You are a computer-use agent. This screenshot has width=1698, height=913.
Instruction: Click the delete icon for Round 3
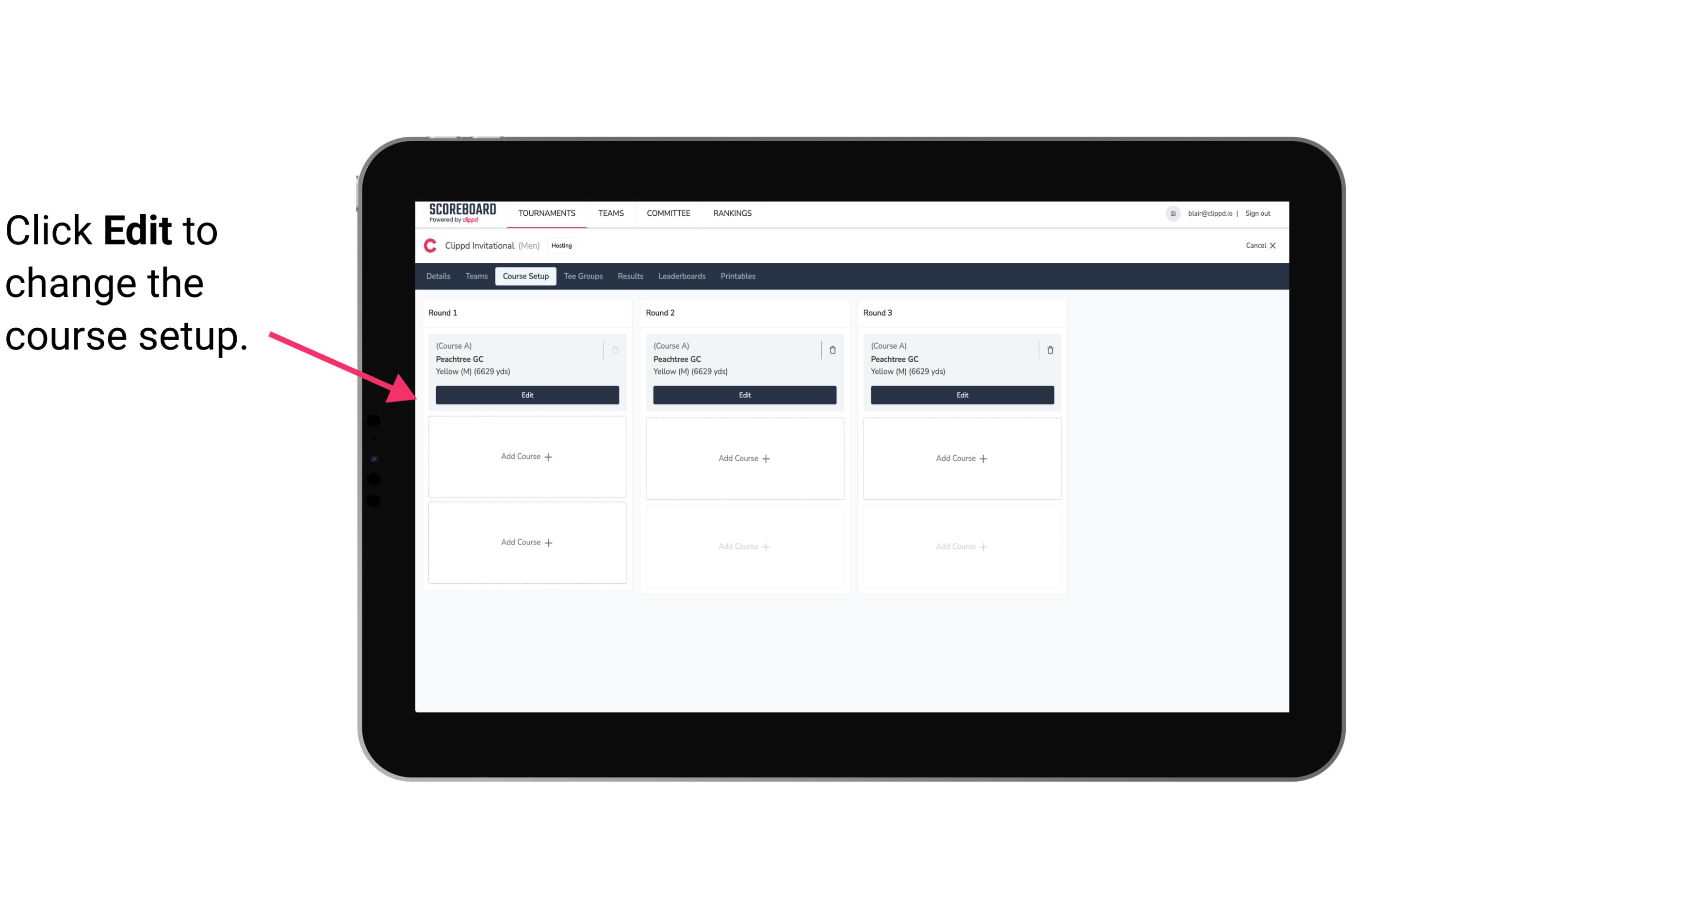point(1049,350)
